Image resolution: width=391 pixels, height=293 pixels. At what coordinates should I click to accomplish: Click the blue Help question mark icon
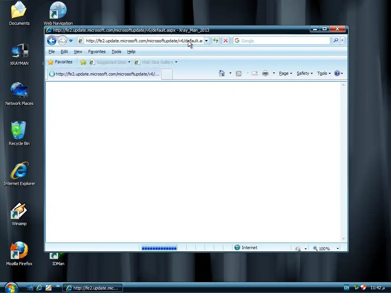coord(337,73)
